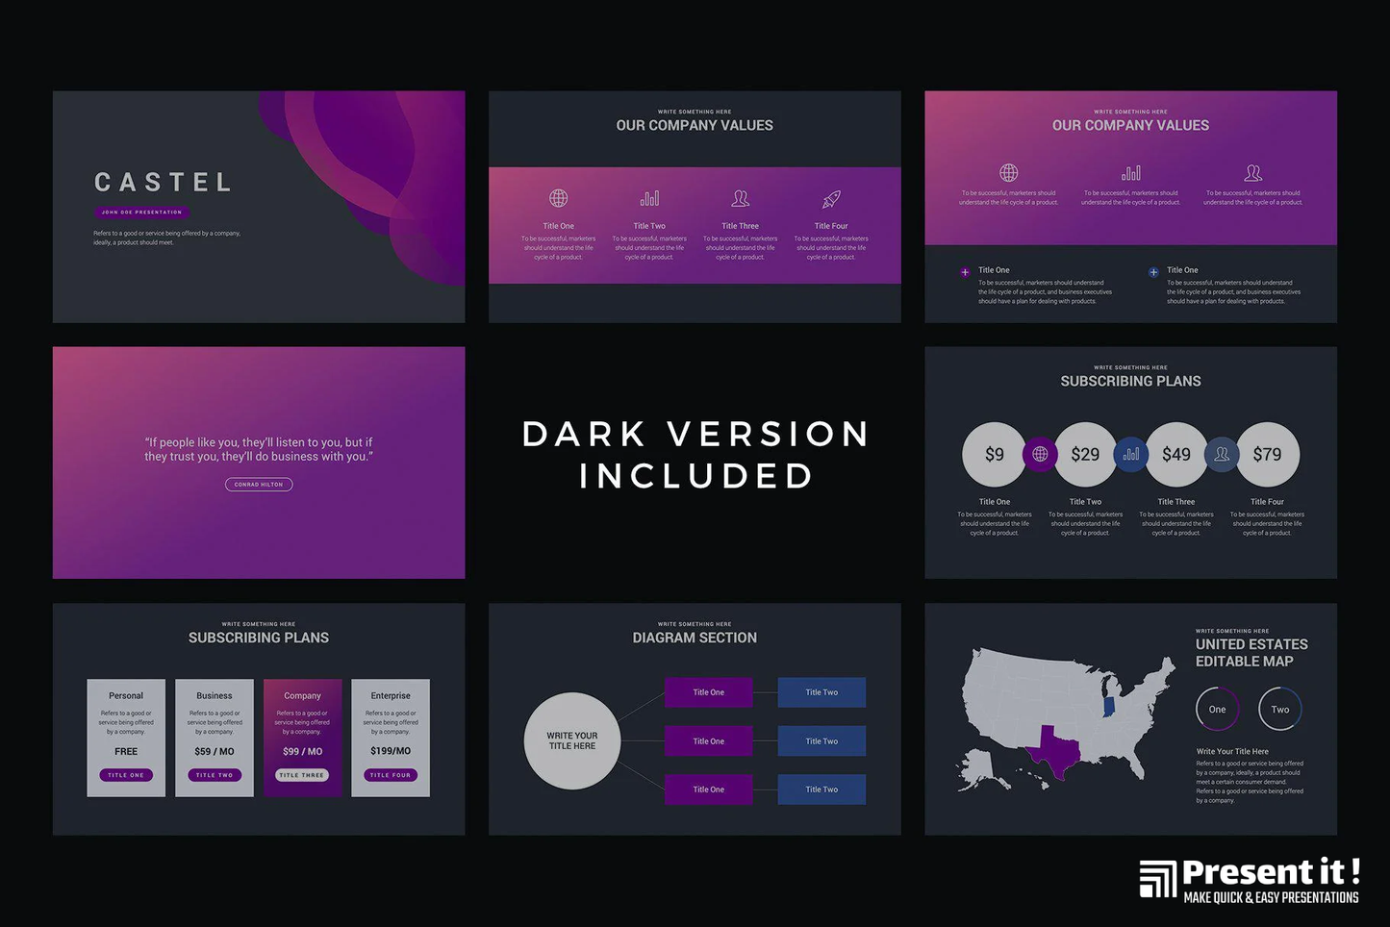Select the $79 price circle
1390x927 pixels.
(x=1267, y=454)
